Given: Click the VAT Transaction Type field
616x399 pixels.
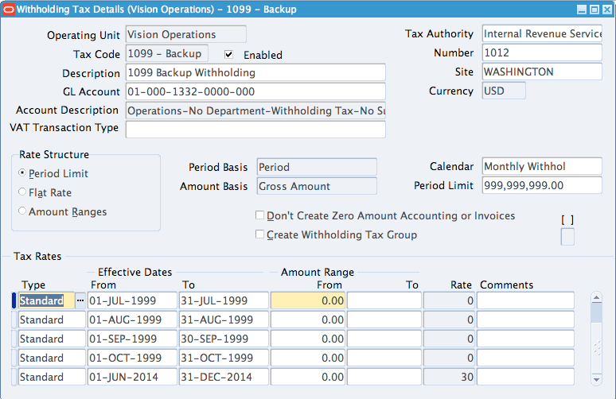Looking at the screenshot, I should (x=255, y=130).
